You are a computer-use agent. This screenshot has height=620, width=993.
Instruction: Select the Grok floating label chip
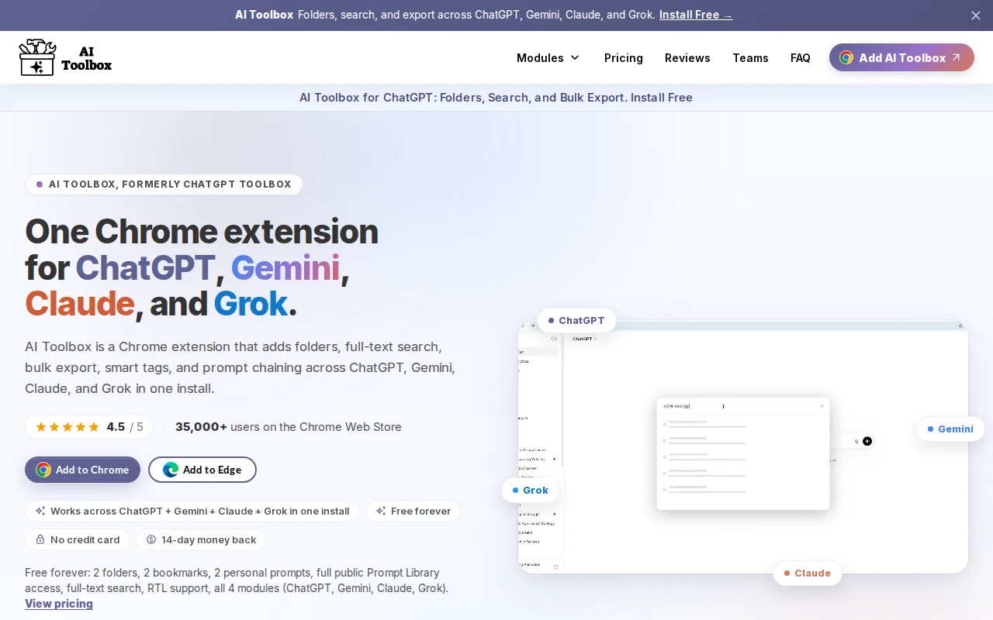pyautogui.click(x=531, y=490)
